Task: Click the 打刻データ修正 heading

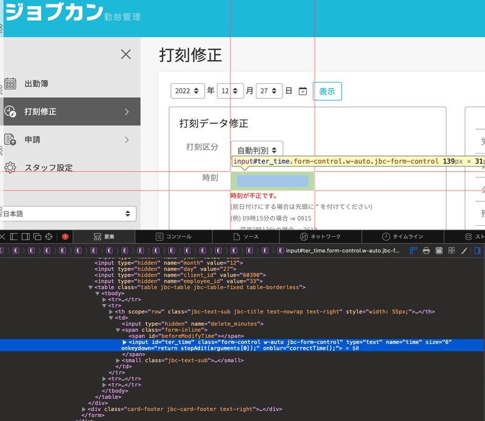Action: [214, 124]
